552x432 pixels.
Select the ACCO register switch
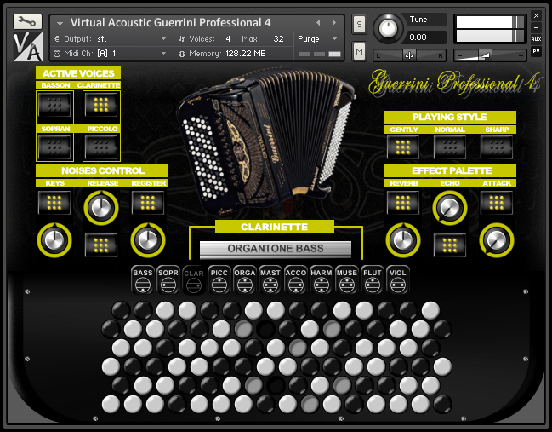pyautogui.click(x=296, y=280)
